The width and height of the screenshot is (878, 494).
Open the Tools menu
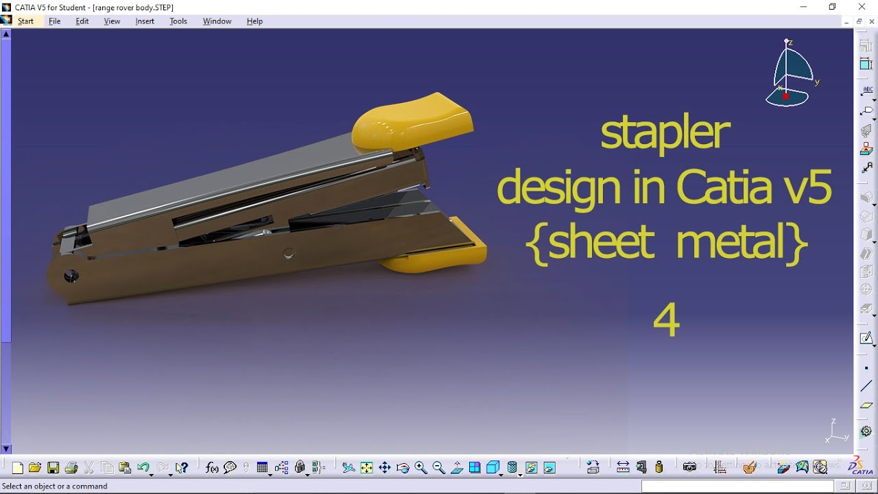[x=178, y=21]
